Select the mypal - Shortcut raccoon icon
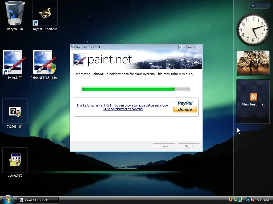The width and height of the screenshot is (273, 204). pos(45,13)
